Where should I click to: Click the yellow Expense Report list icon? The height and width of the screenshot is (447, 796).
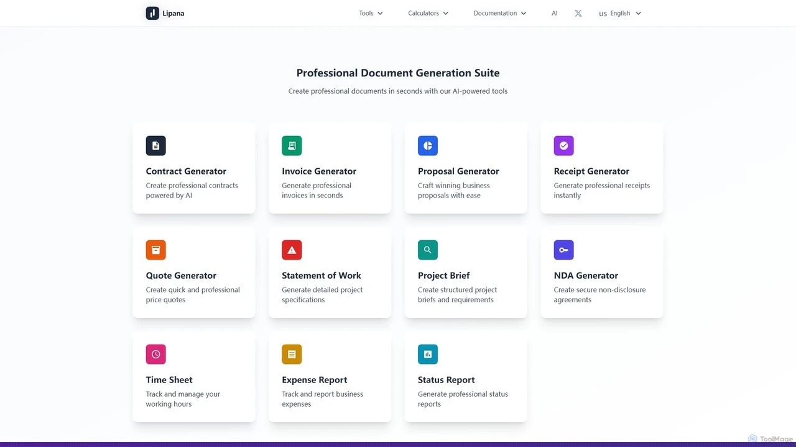pos(292,354)
